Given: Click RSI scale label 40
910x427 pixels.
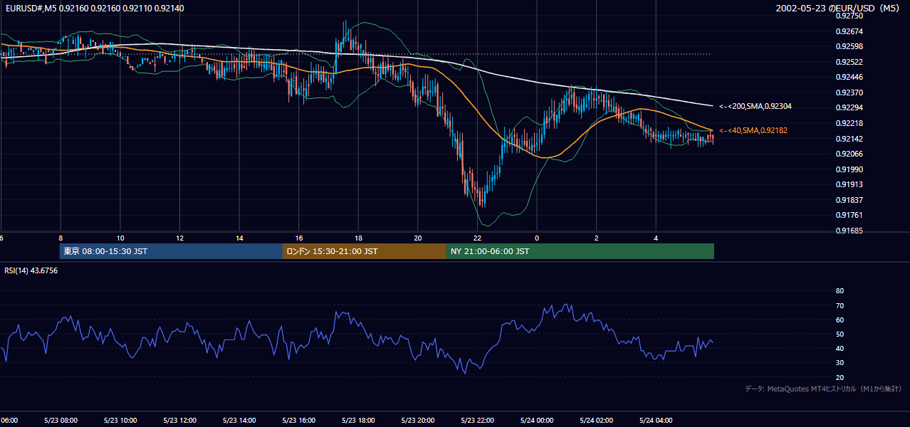Looking at the screenshot, I should click(x=840, y=348).
